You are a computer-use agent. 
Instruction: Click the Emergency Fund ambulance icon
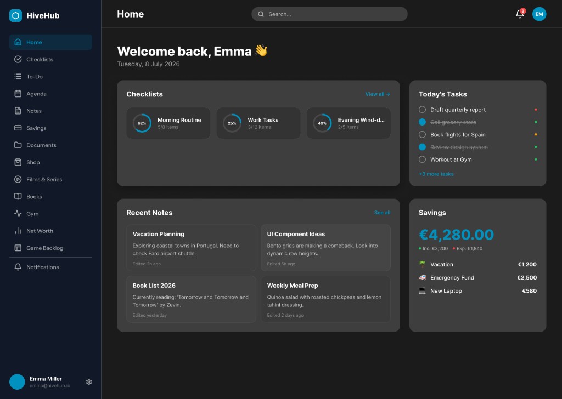pyautogui.click(x=422, y=278)
